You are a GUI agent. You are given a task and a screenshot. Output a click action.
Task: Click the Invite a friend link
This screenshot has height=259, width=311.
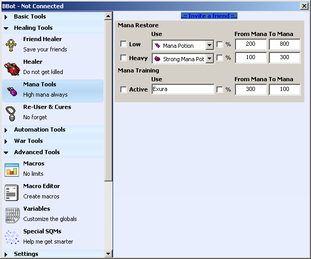(209, 16)
